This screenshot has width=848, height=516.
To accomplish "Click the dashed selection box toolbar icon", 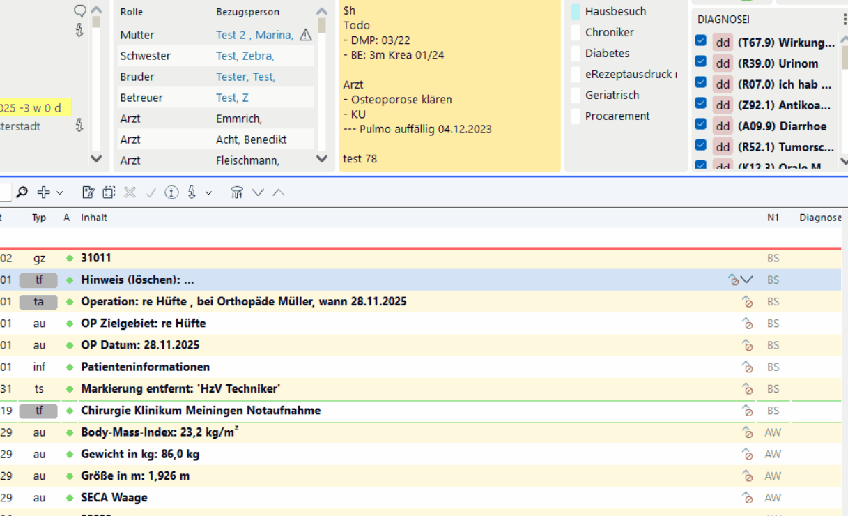I will (x=109, y=192).
